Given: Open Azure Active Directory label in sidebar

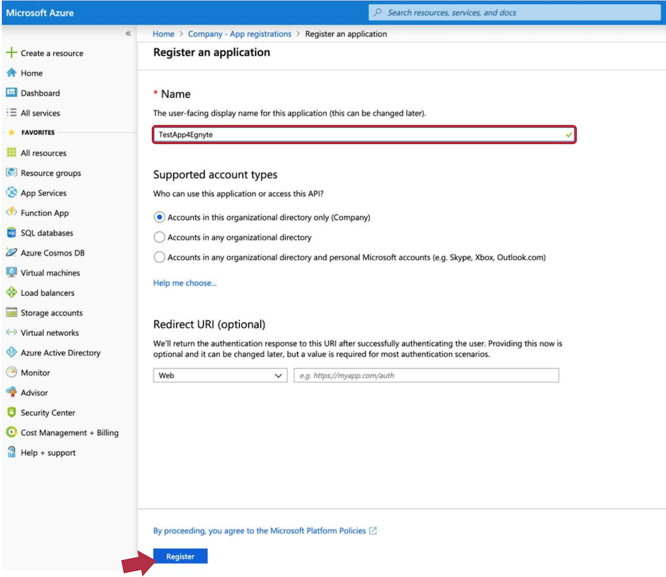Looking at the screenshot, I should click(61, 352).
